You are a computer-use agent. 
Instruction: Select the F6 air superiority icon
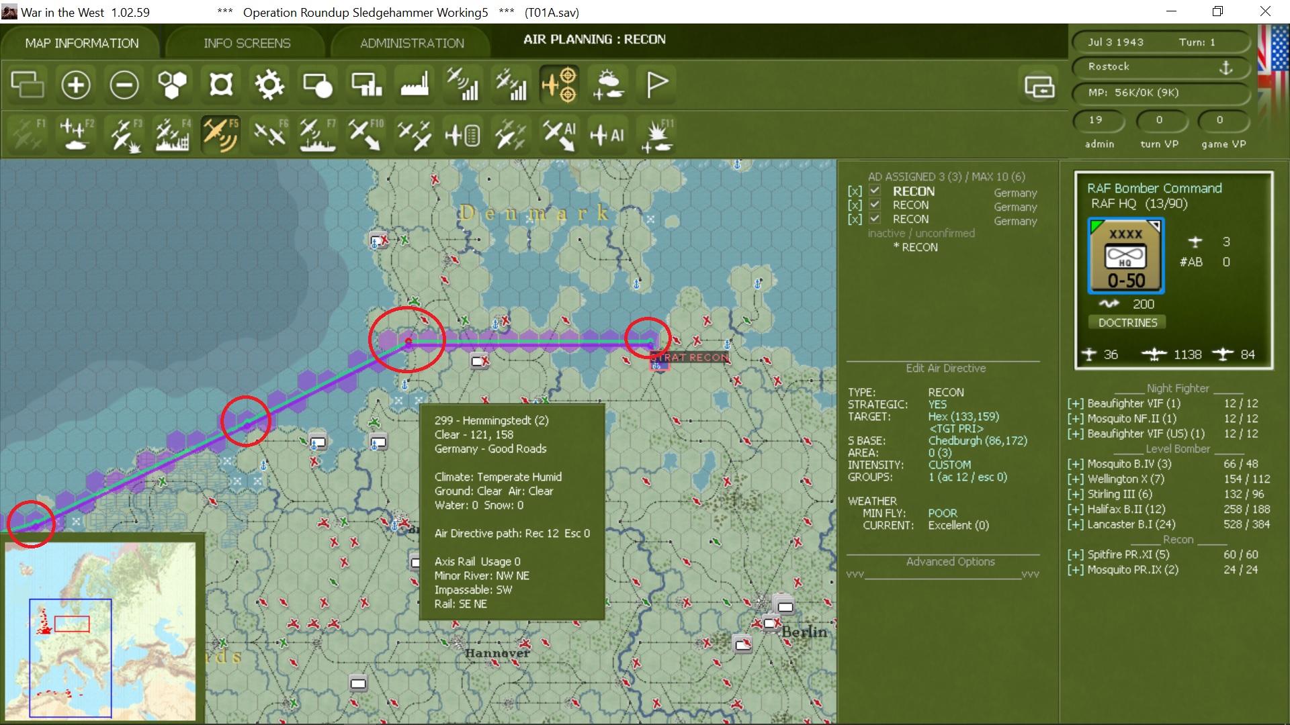269,134
